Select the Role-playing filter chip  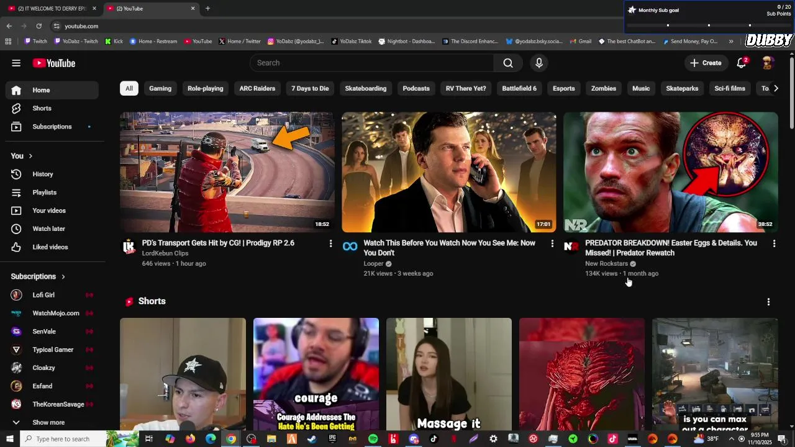click(206, 88)
